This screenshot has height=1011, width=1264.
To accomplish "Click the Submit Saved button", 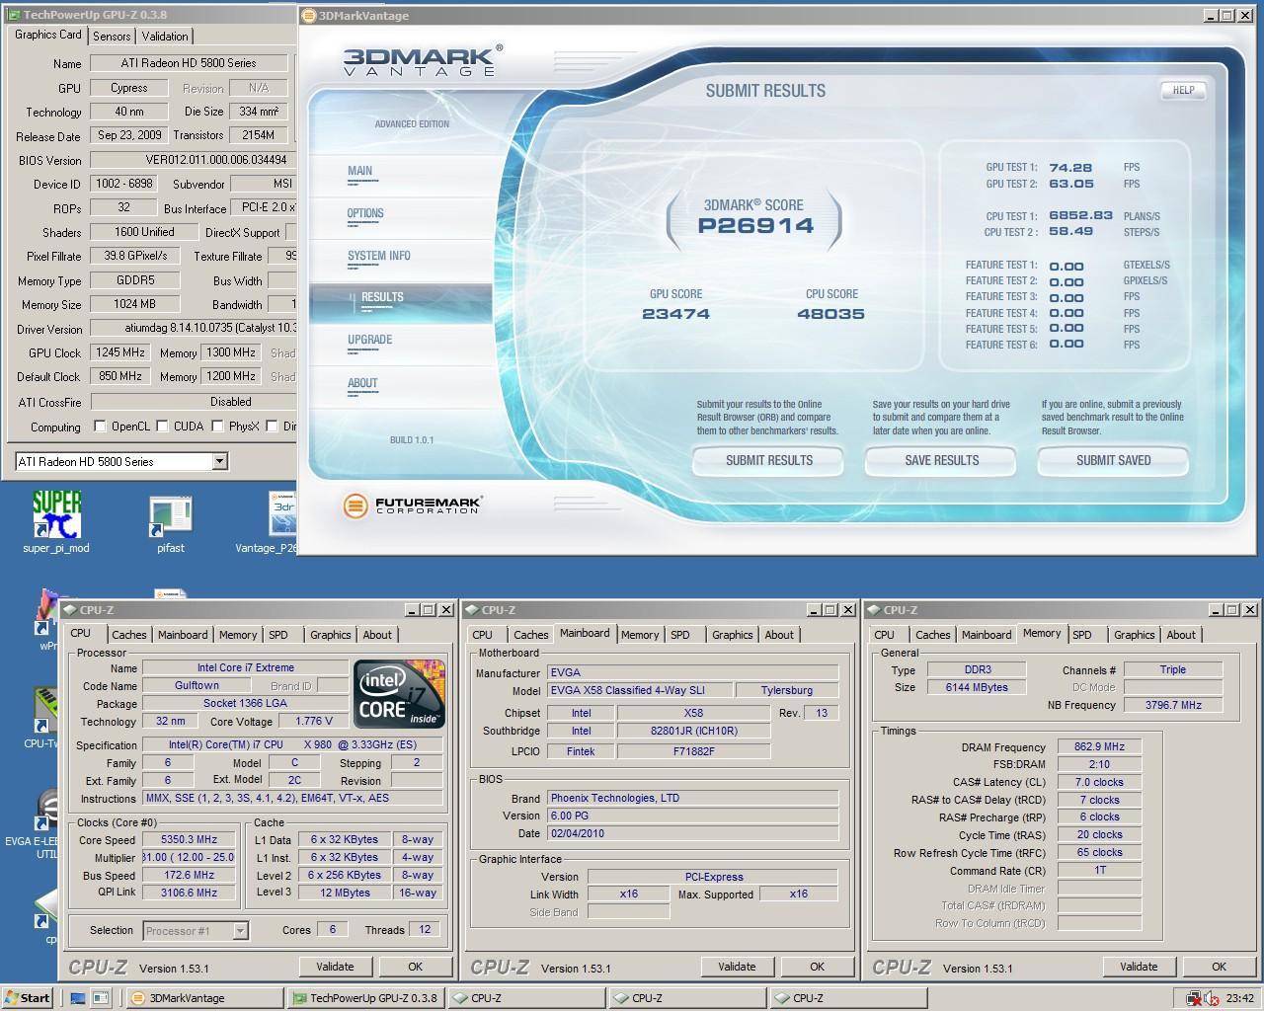I will 1114,460.
